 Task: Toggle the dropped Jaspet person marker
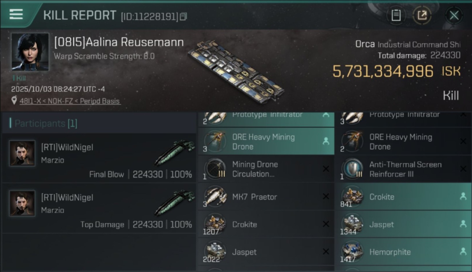(463, 224)
